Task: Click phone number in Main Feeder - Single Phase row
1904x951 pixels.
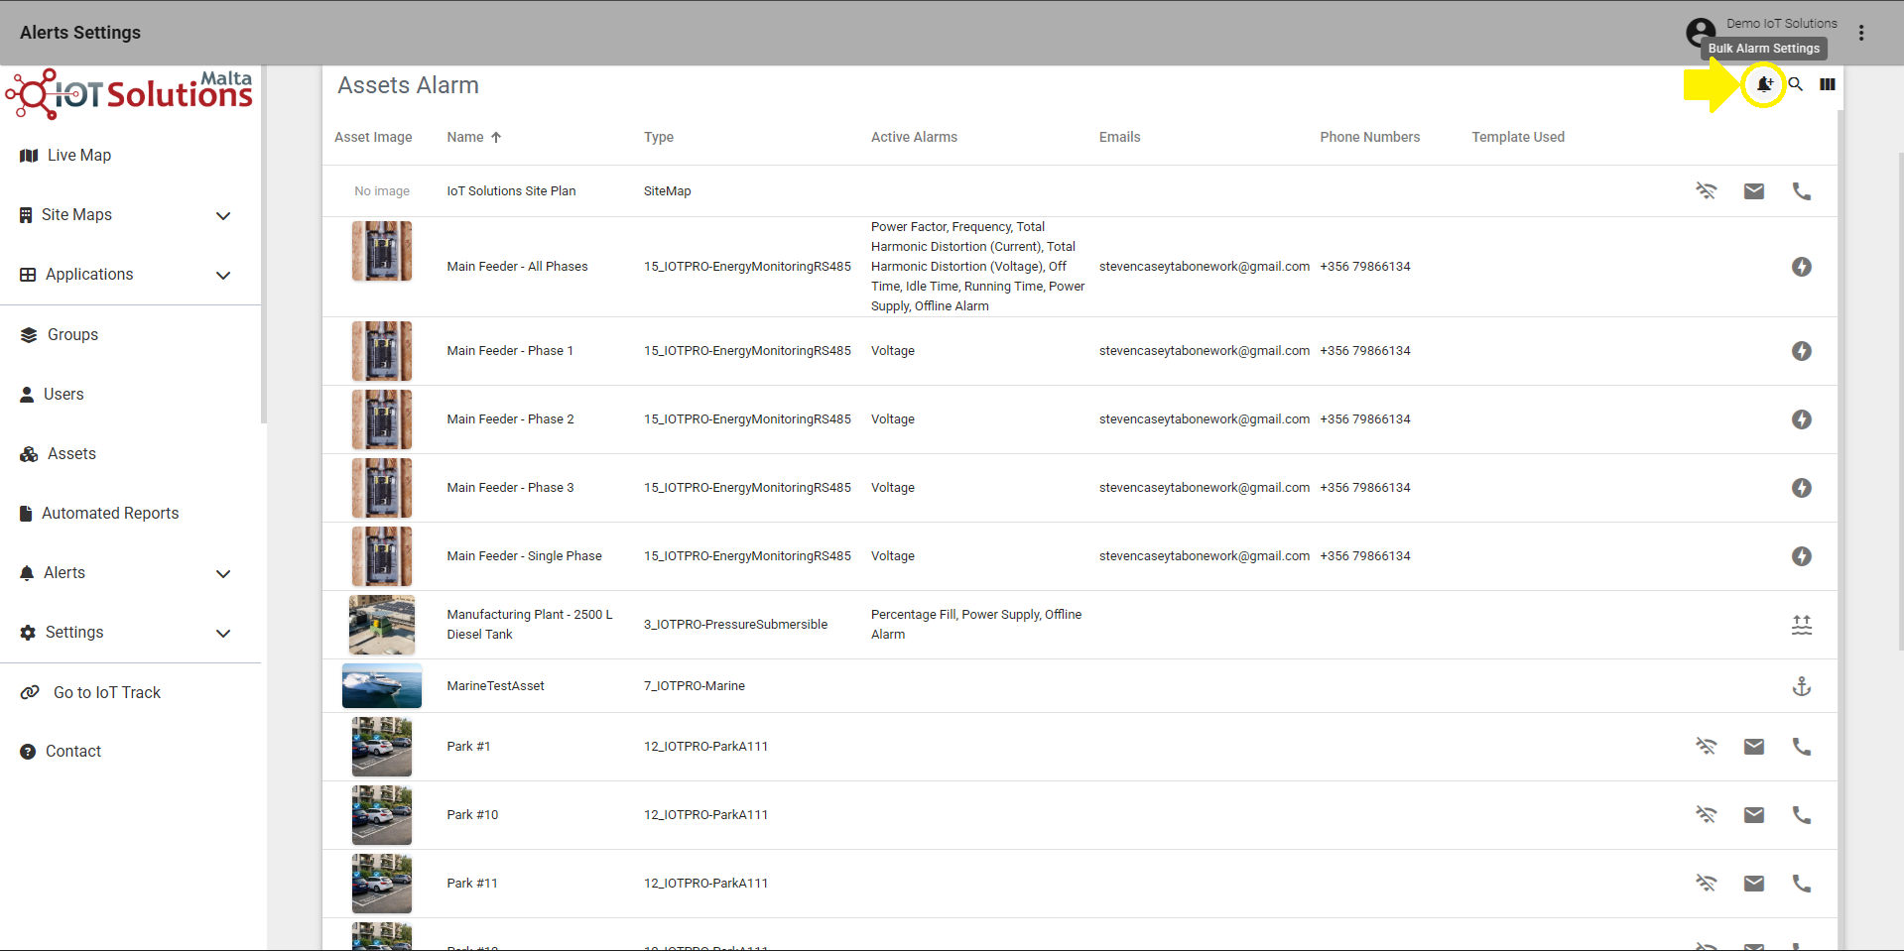Action: tap(1365, 556)
